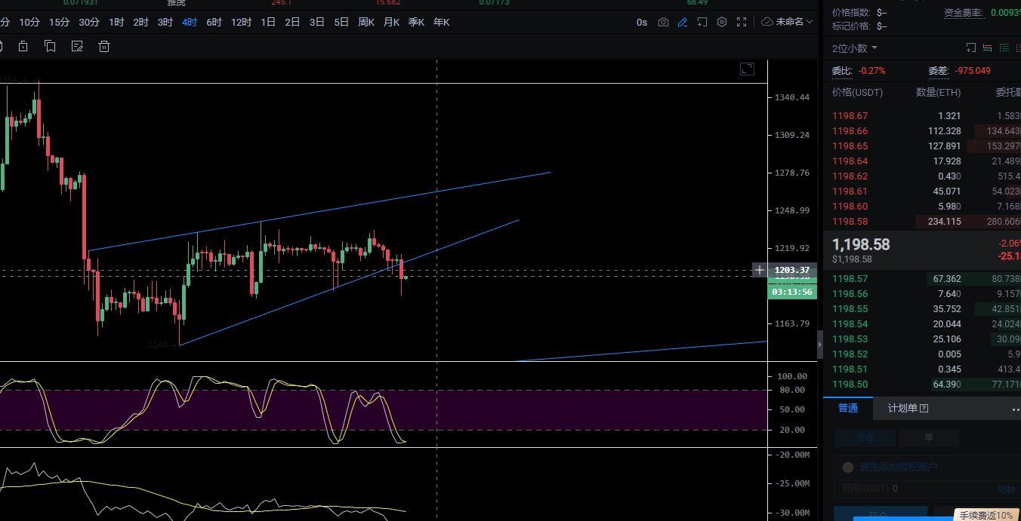Click the plus crosshair button on price axis

pos(760,270)
